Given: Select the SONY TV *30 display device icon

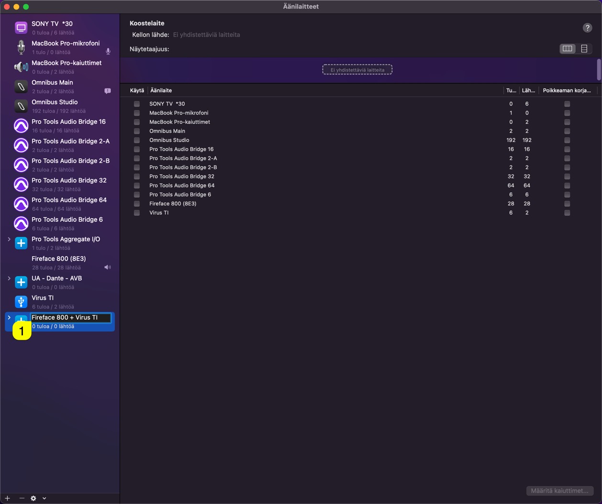Looking at the screenshot, I should pyautogui.click(x=21, y=28).
